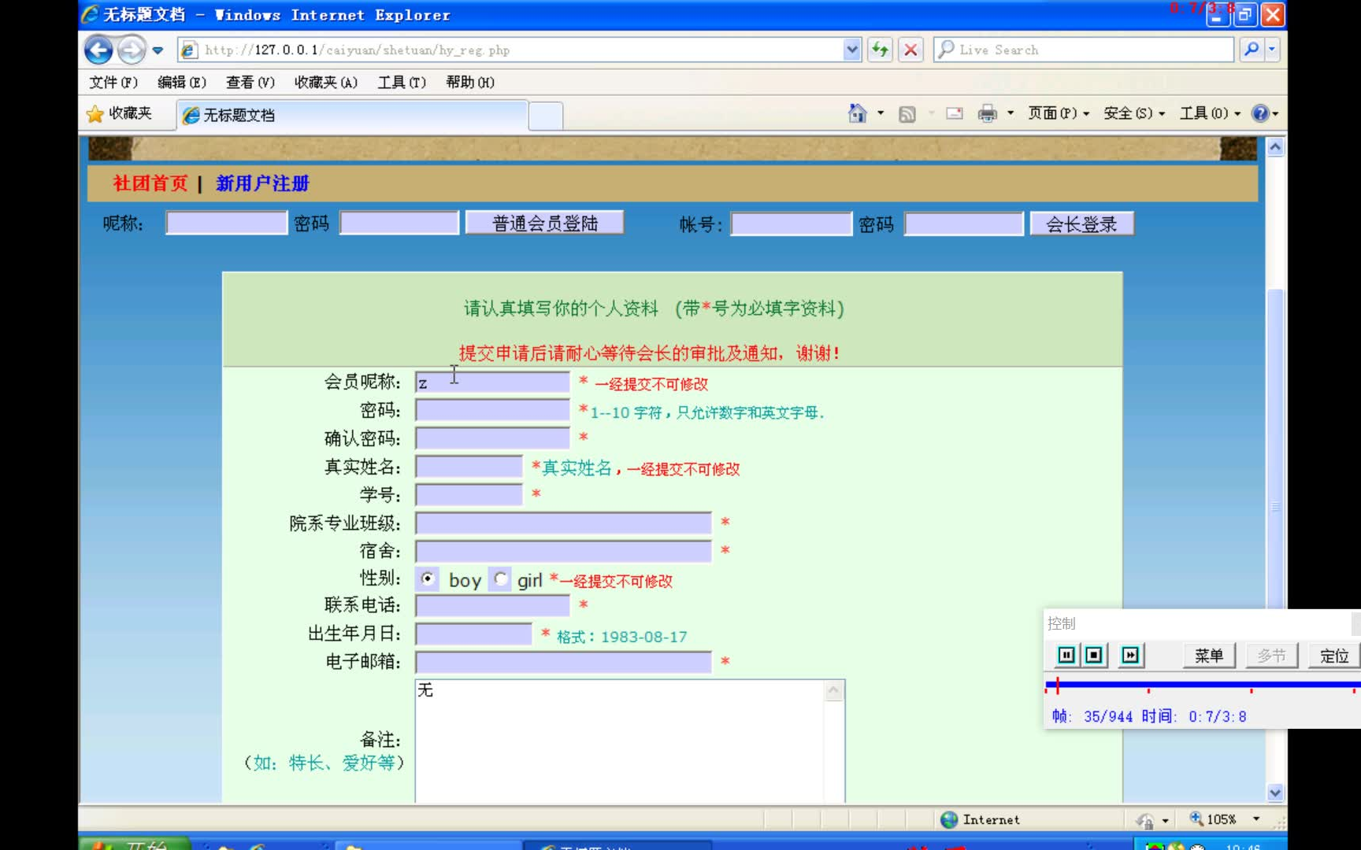The height and width of the screenshot is (850, 1361).
Task: Click the 学号 input field
Action: [469, 494]
